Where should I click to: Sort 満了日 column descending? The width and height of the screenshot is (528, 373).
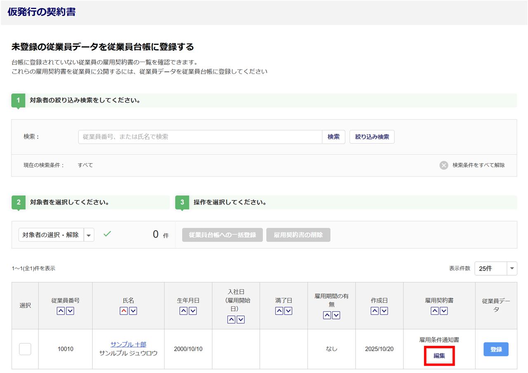288,311
